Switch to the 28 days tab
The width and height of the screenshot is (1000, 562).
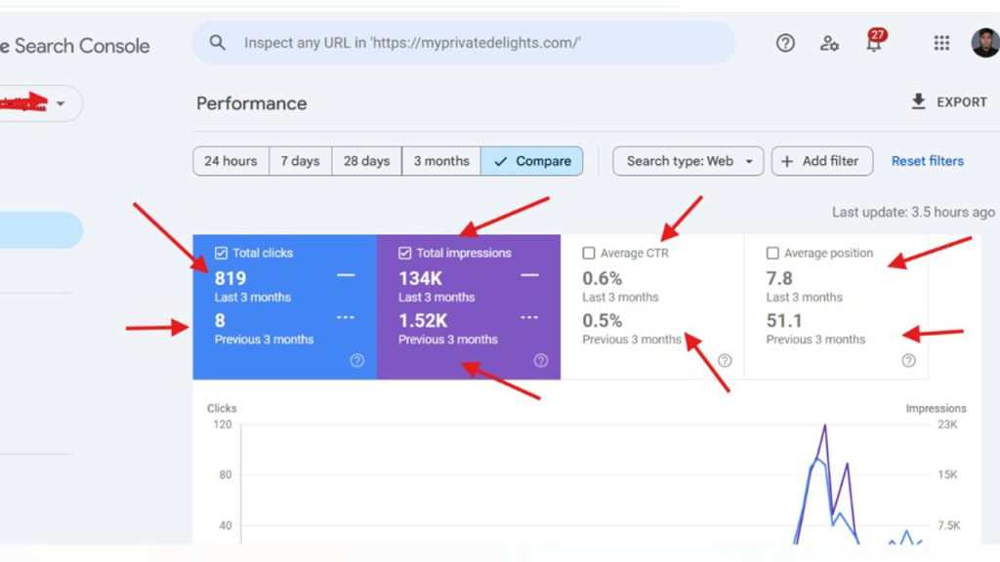[x=366, y=161]
